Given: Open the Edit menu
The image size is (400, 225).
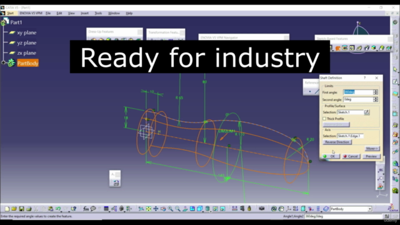Looking at the screenshot, I should pyautogui.click(x=59, y=13).
